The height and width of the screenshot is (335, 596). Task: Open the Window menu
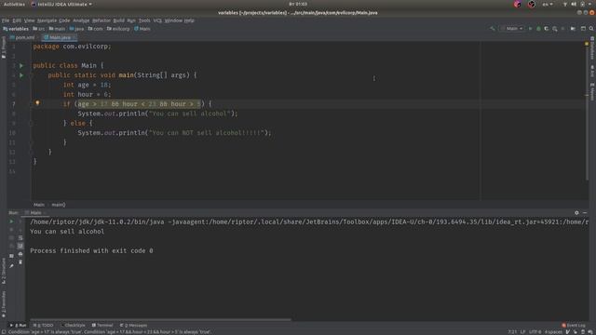click(173, 20)
